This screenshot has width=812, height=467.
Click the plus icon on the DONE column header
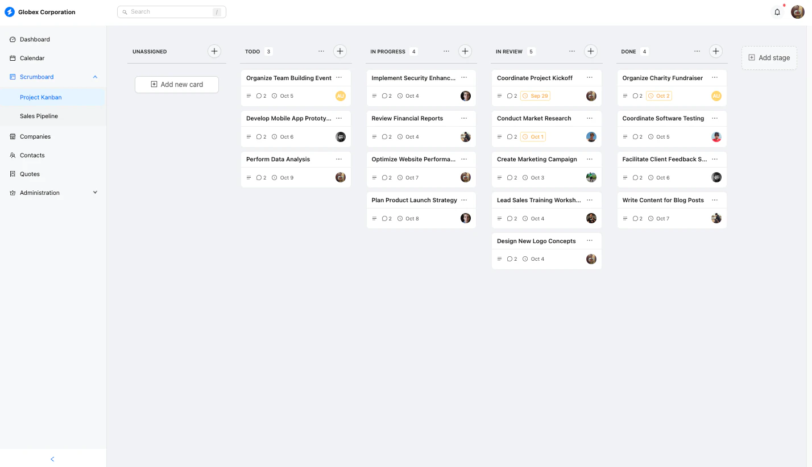pyautogui.click(x=716, y=51)
